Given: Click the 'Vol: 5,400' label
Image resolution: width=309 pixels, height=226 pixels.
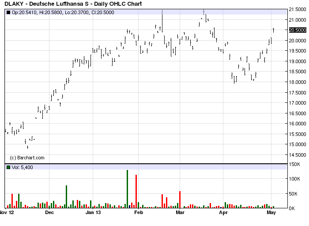Looking at the screenshot, I should pyautogui.click(x=22, y=167).
